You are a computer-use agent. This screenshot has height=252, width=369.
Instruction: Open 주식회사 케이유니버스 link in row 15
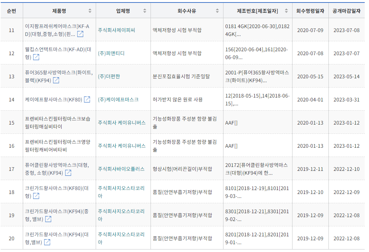122,123
